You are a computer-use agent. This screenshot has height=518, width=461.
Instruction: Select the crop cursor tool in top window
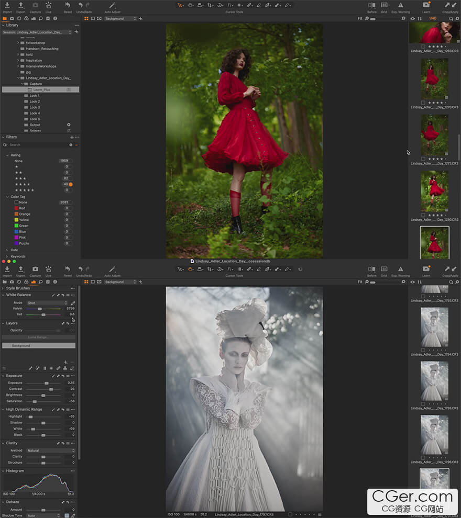click(x=210, y=5)
